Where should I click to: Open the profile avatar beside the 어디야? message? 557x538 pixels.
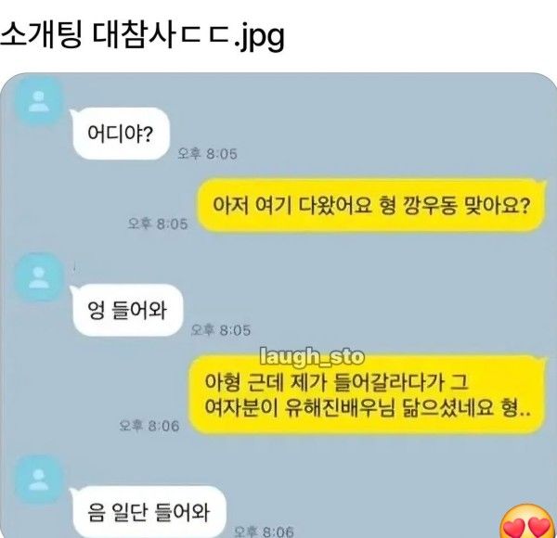39,102
